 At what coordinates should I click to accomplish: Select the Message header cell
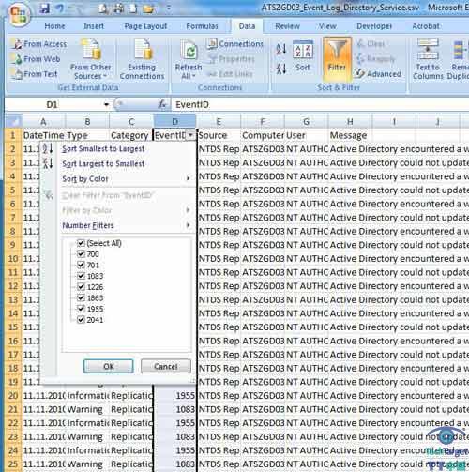click(350, 135)
